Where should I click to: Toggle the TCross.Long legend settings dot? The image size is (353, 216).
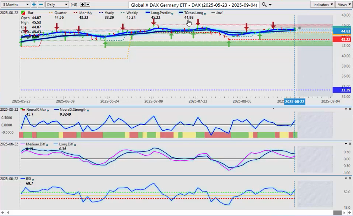click(205, 13)
